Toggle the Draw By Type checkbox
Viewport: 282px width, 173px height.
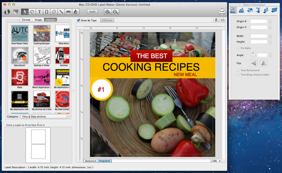[78, 20]
